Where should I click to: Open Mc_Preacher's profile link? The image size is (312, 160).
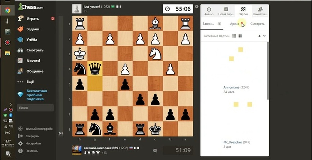(x=233, y=142)
